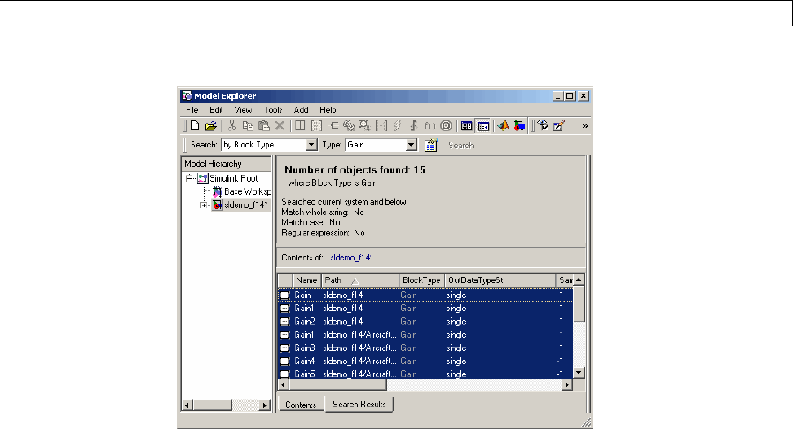Image resolution: width=793 pixels, height=429 pixels.
Task: Click the grayed Search button
Action: [460, 146]
